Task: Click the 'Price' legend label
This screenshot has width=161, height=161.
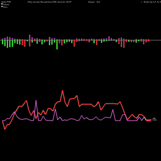Action: [5, 7]
